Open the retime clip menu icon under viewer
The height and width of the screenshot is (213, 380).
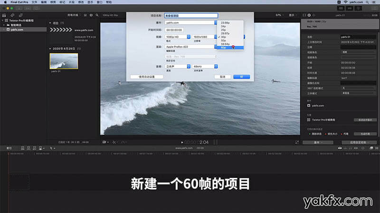124,142
